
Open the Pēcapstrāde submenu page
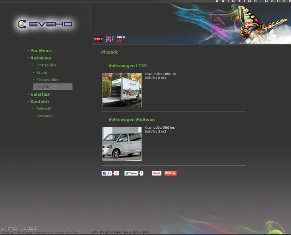(x=47, y=80)
